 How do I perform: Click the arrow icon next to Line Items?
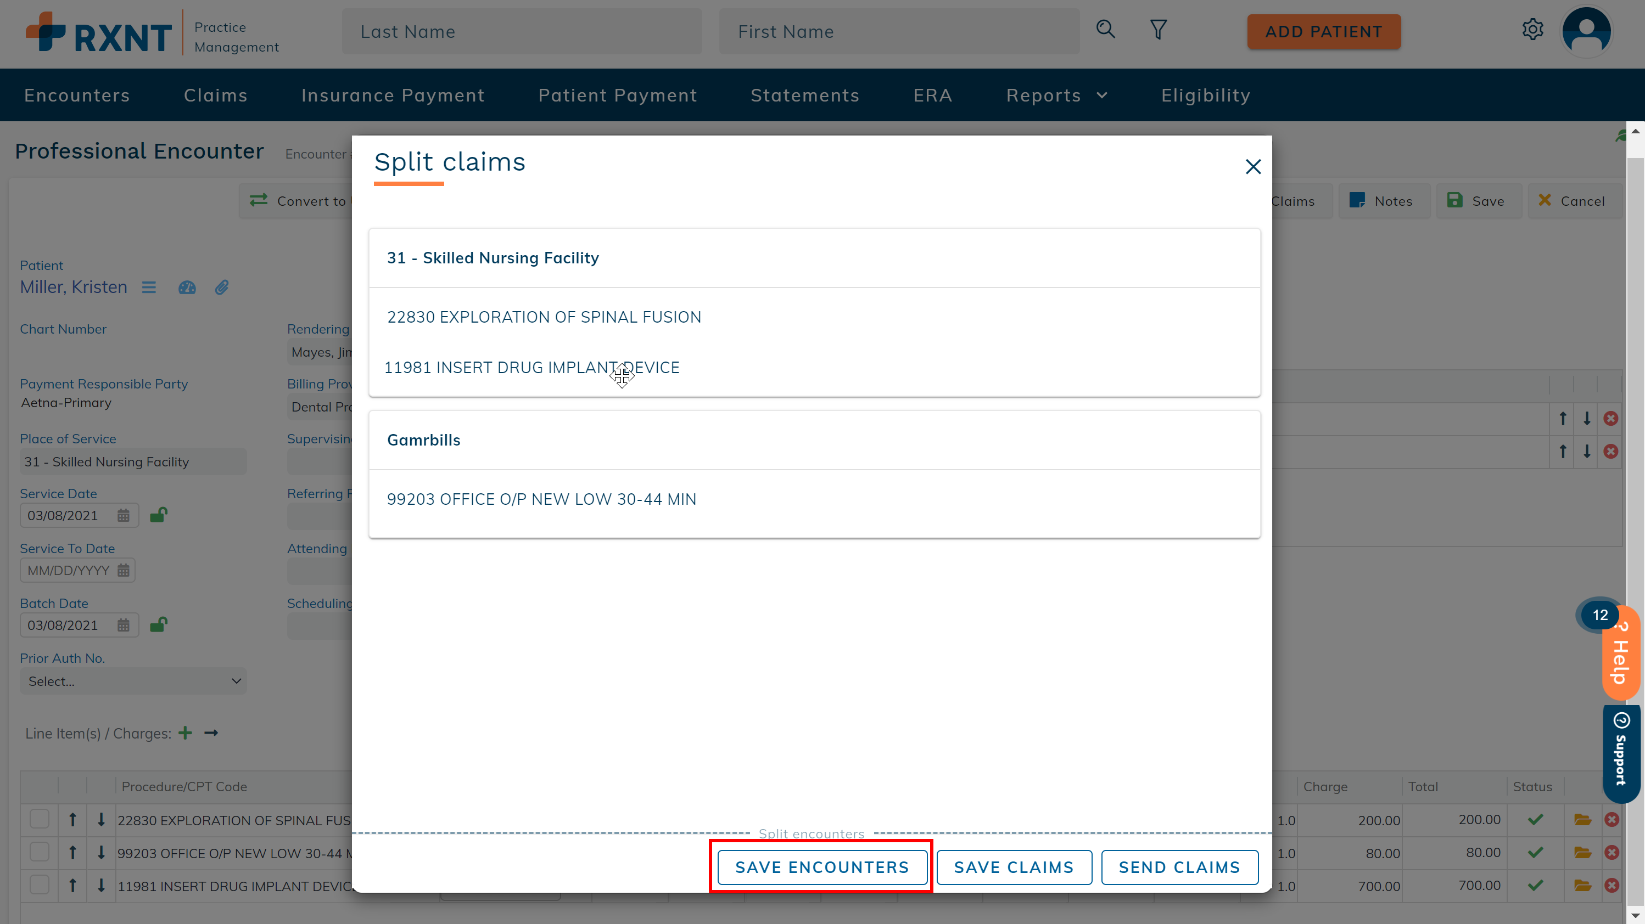point(211,733)
